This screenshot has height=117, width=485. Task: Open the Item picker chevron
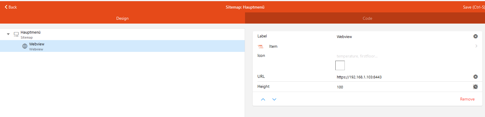click(x=476, y=46)
